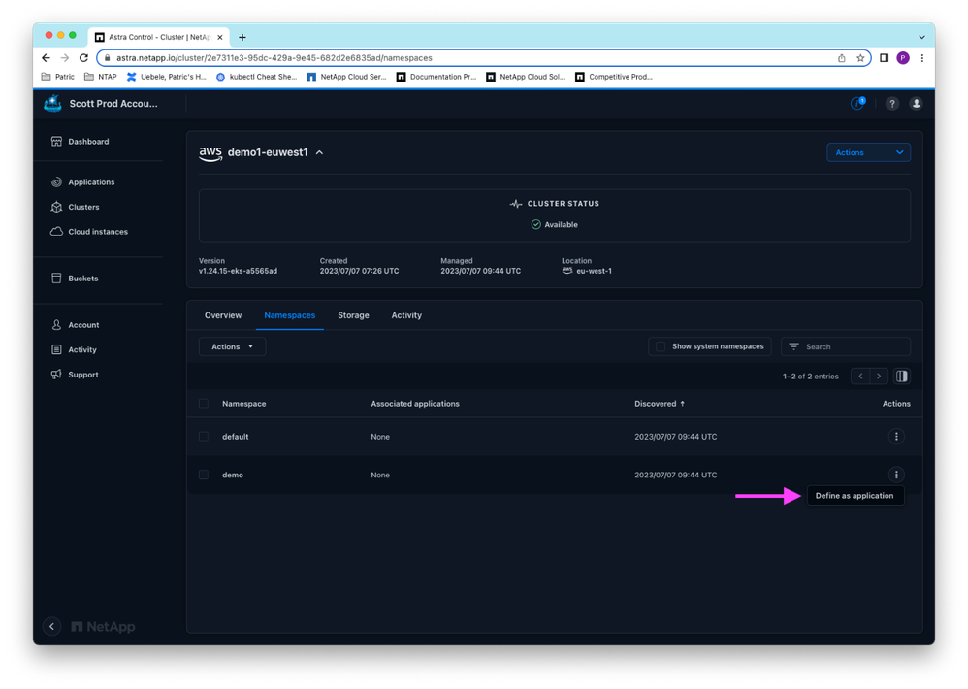Image resolution: width=968 pixels, height=689 pixels.
Task: Open the cluster Activity tab
Action: pos(406,315)
